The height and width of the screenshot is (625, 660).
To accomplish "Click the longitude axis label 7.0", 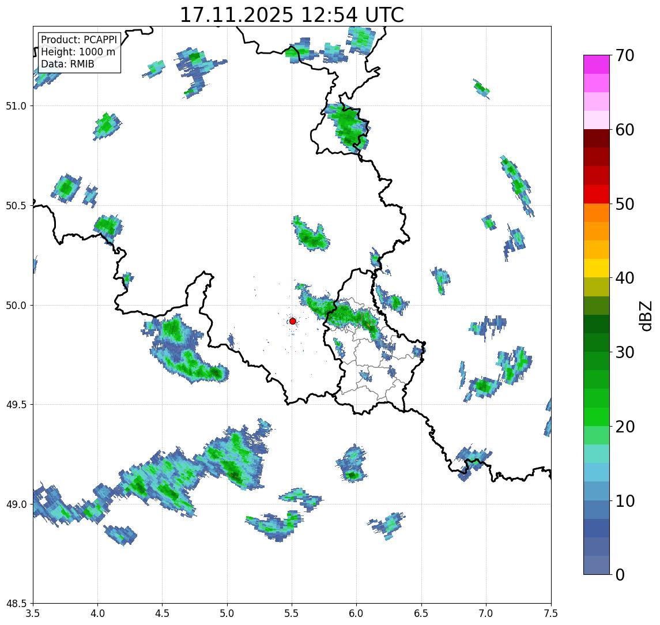I will coord(486,613).
